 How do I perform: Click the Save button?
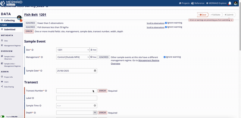point(203,15)
